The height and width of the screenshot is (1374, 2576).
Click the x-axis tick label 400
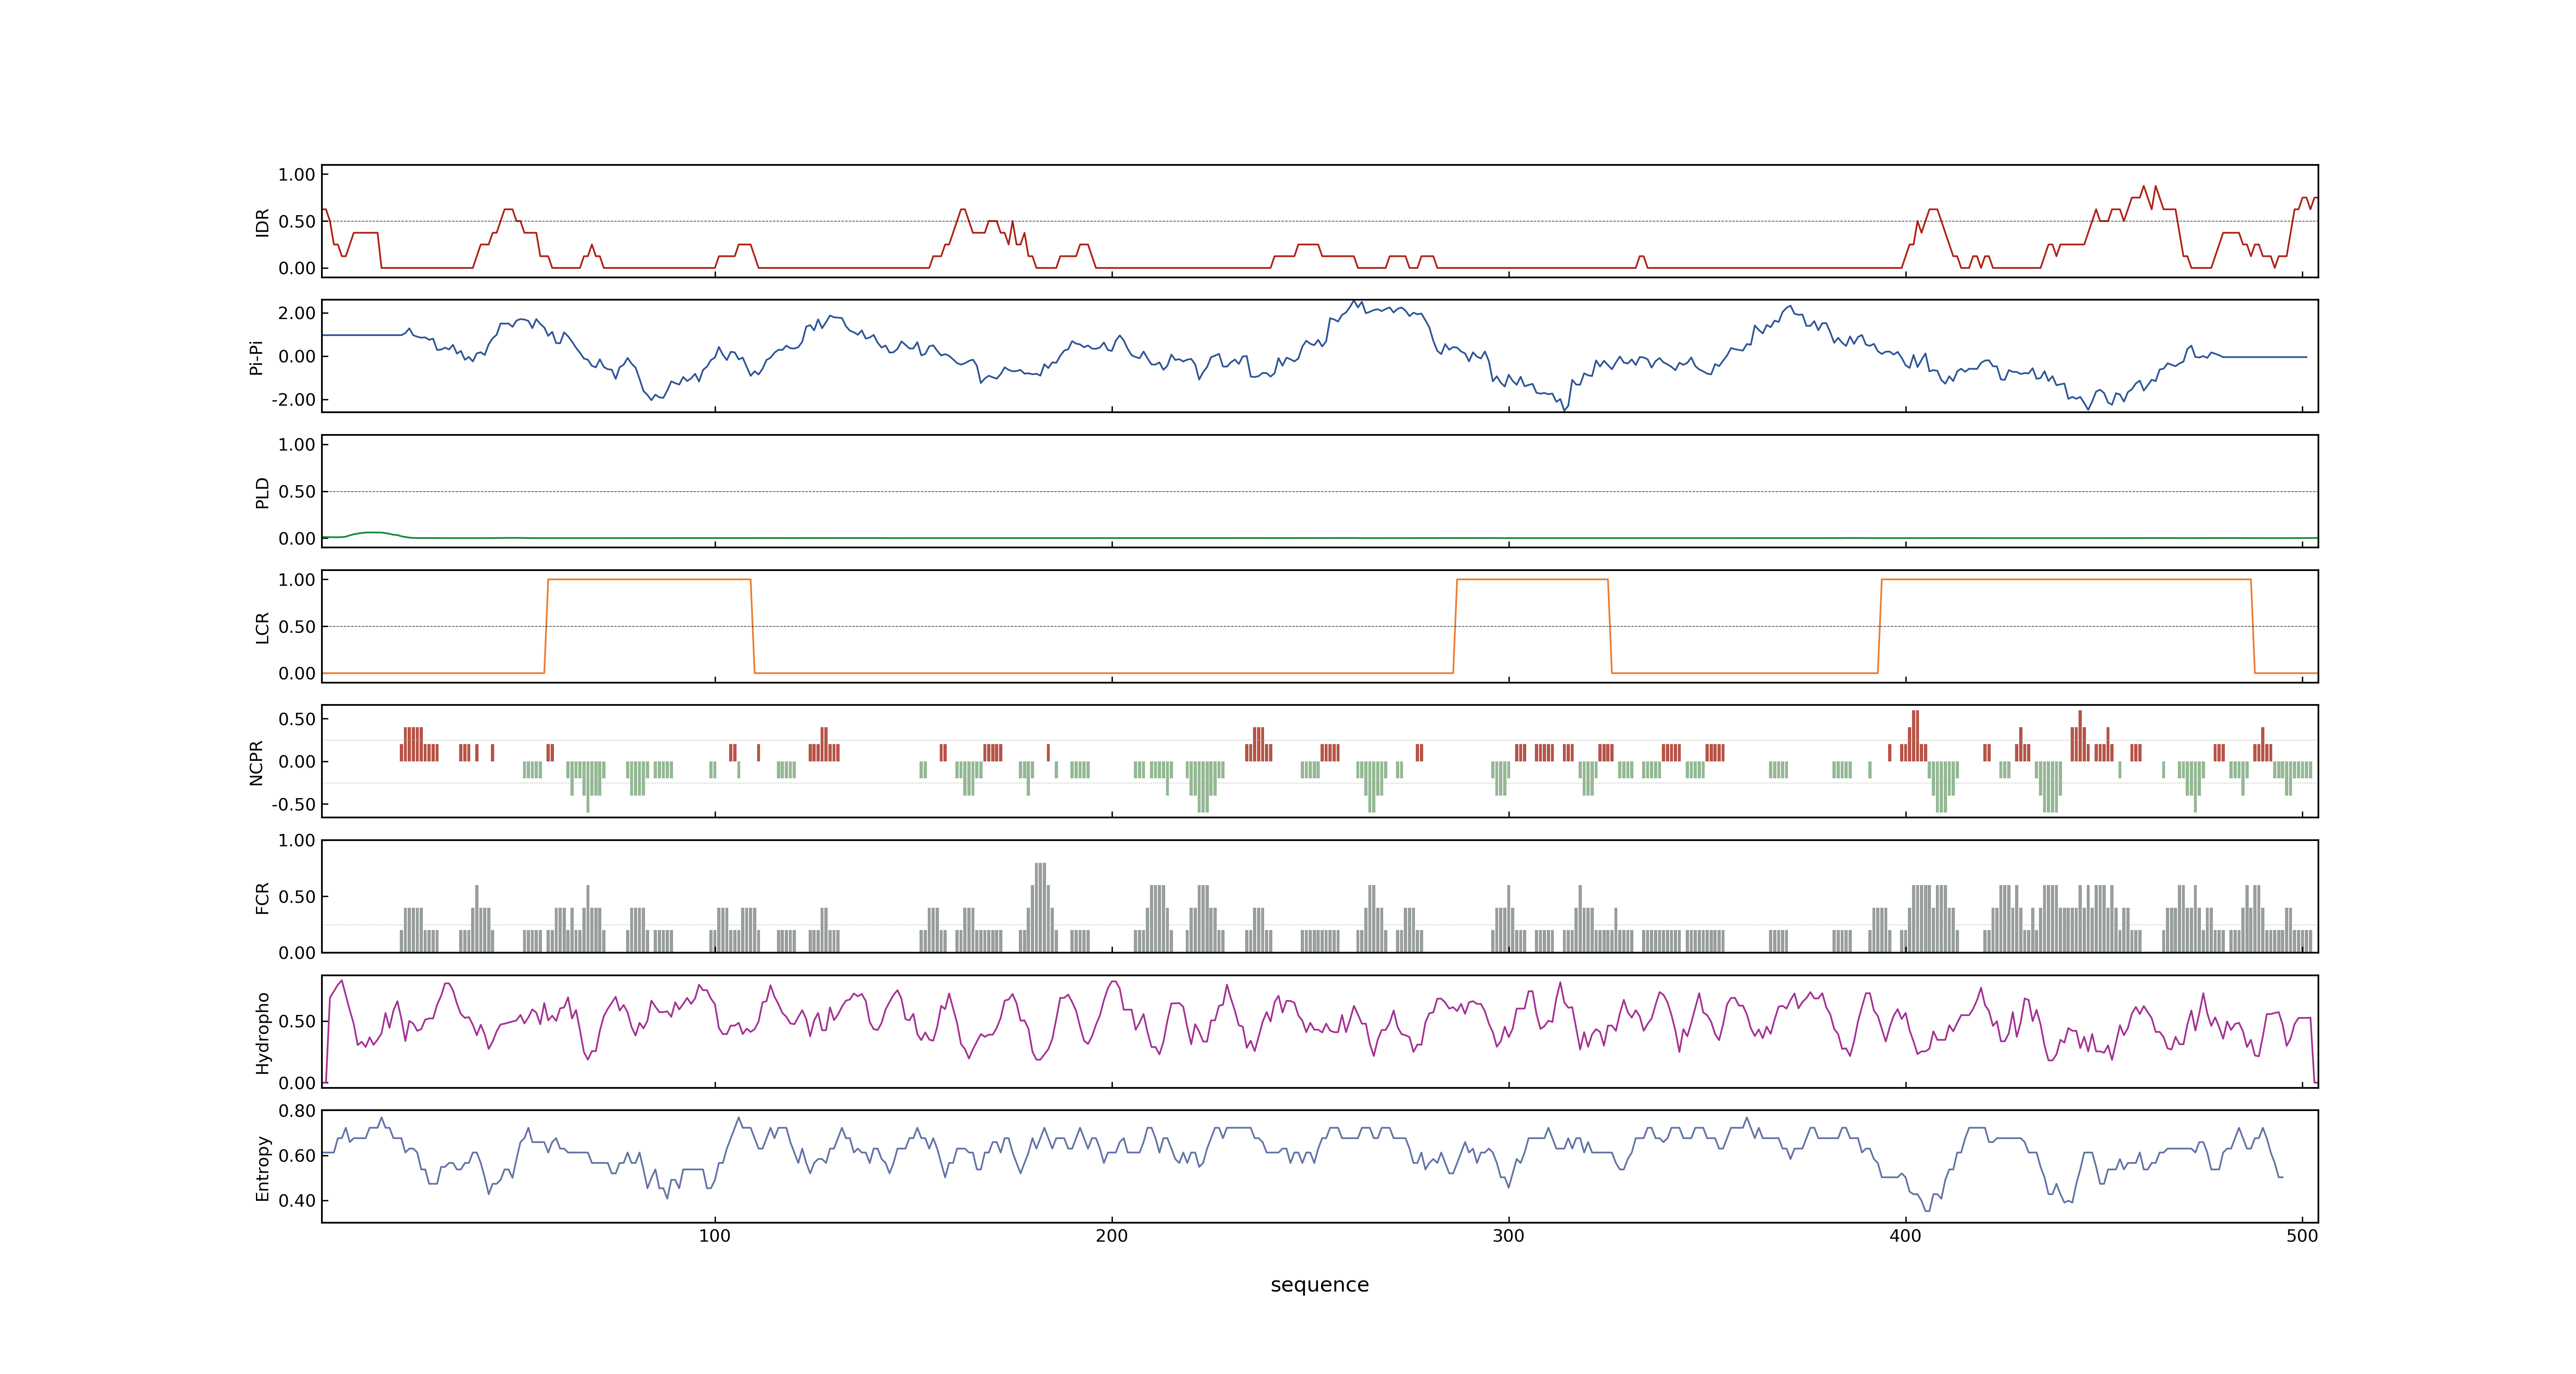(1905, 1236)
